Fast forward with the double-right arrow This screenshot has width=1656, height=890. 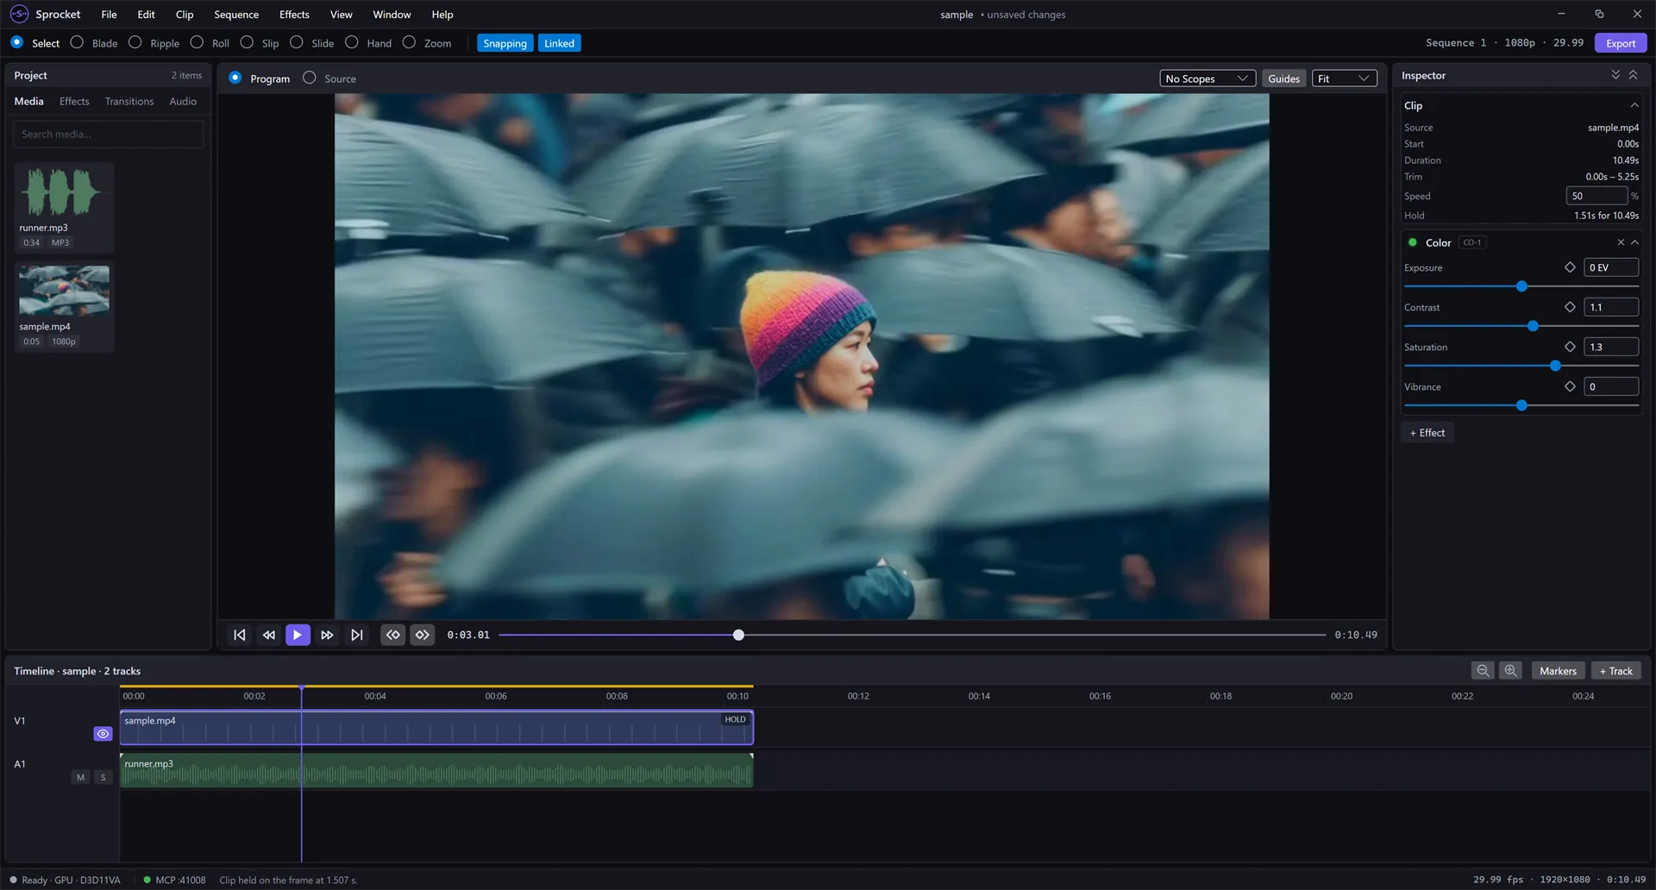pos(327,635)
